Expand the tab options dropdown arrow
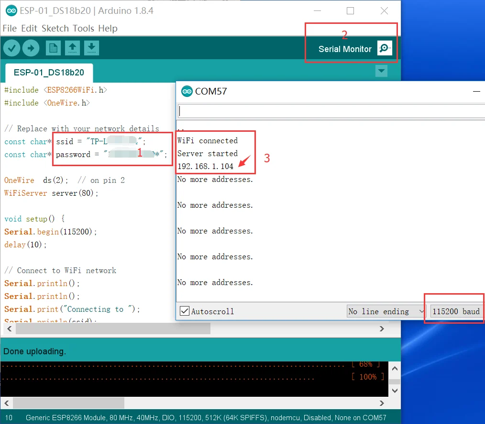This screenshot has height=424, width=485. 381,71
